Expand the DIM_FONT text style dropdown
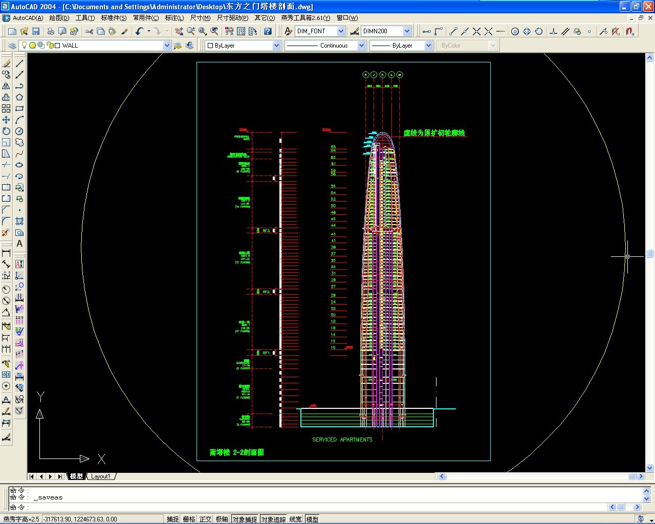Screen dimensions: 655x524 click(x=341, y=31)
